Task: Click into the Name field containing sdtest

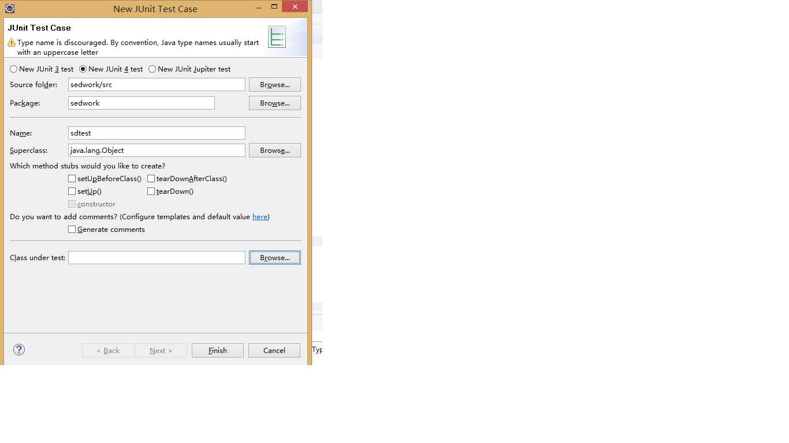Action: [157, 133]
